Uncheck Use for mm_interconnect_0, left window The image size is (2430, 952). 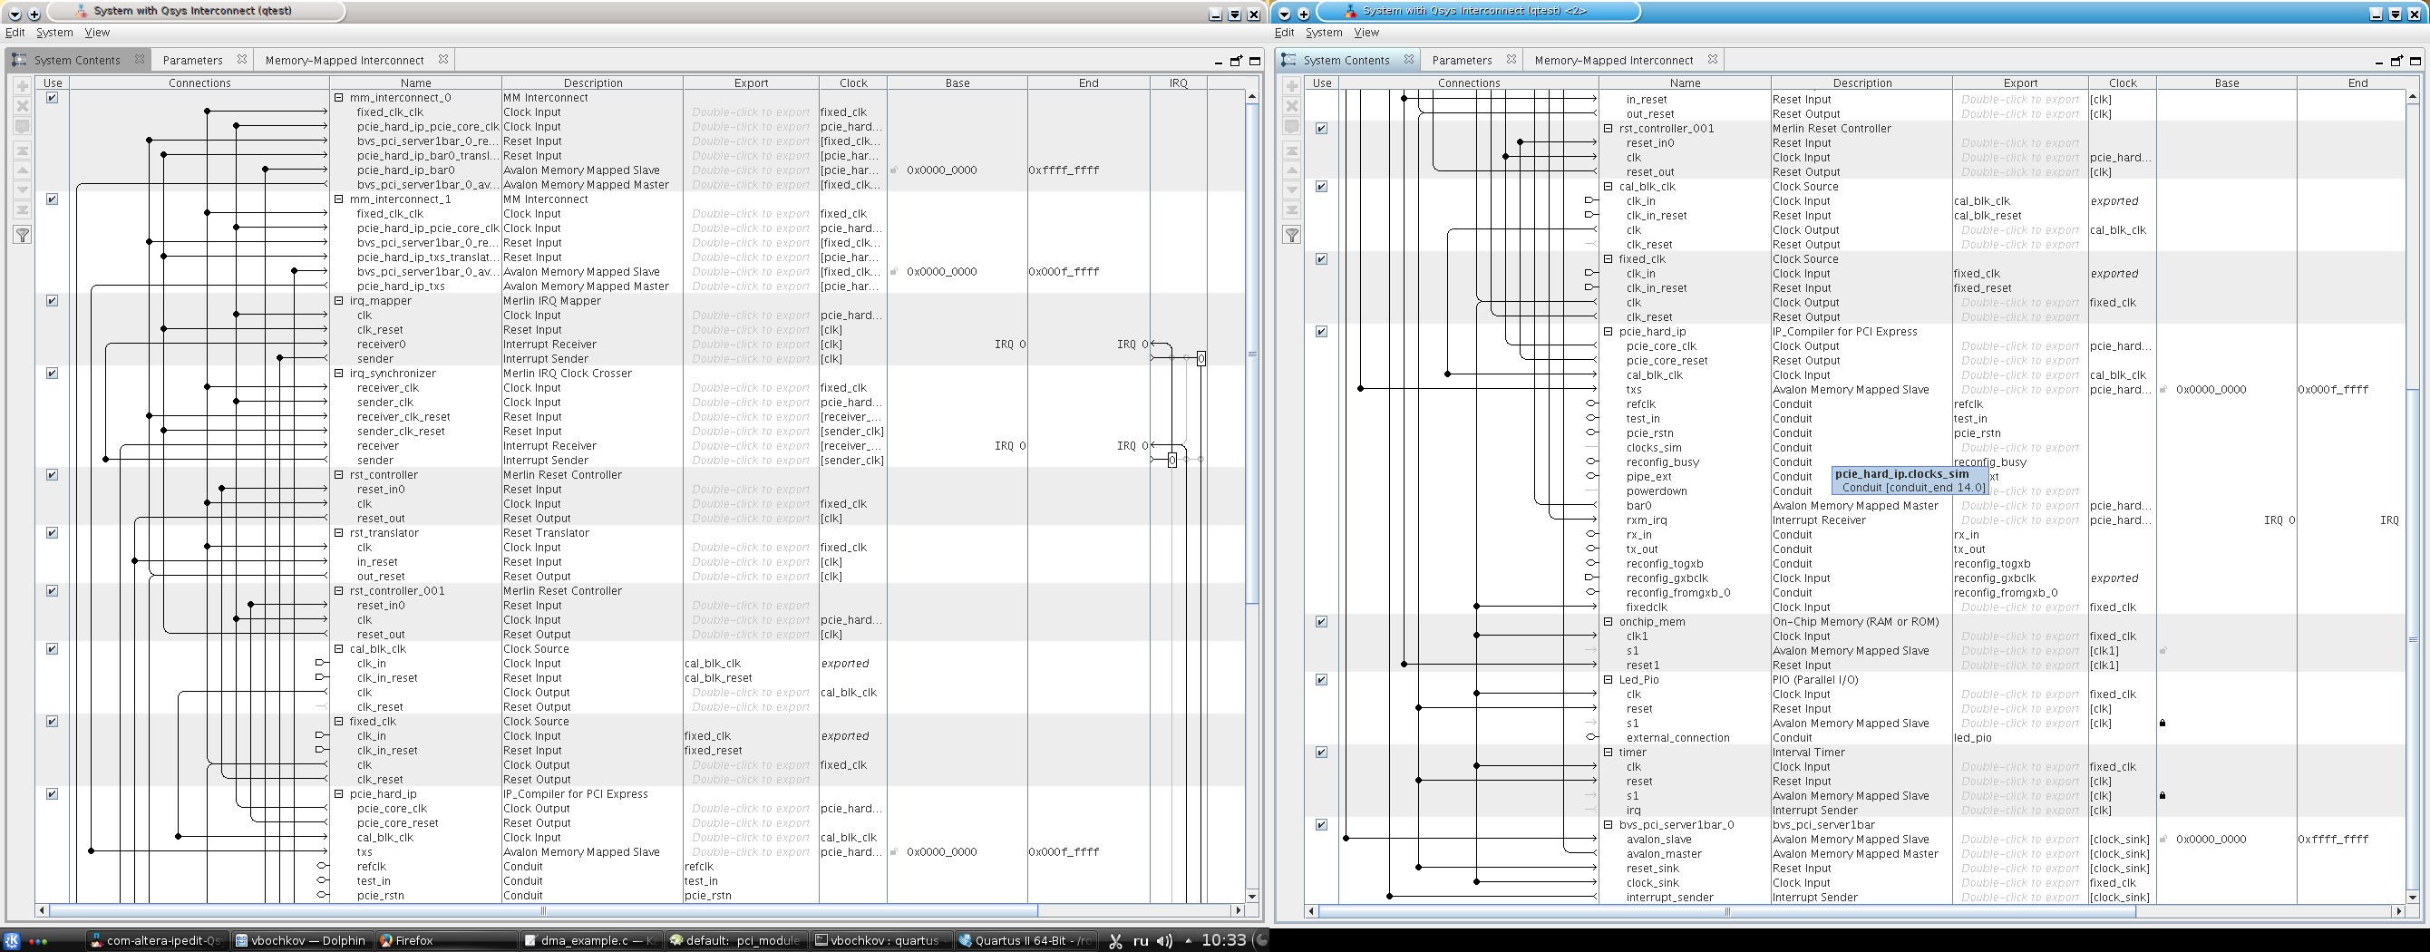click(x=53, y=97)
